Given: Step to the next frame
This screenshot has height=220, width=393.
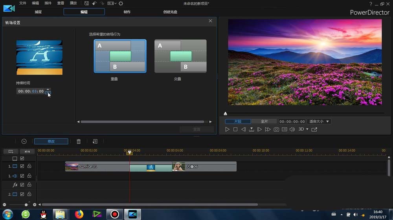Looking at the screenshot, I should [260, 129].
